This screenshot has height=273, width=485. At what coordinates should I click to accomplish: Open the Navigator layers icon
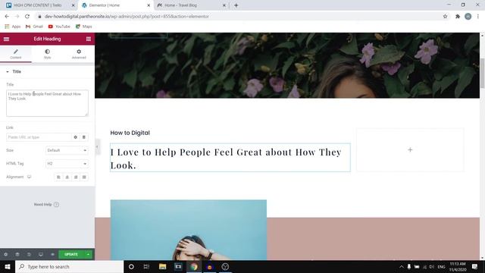tap(17, 255)
